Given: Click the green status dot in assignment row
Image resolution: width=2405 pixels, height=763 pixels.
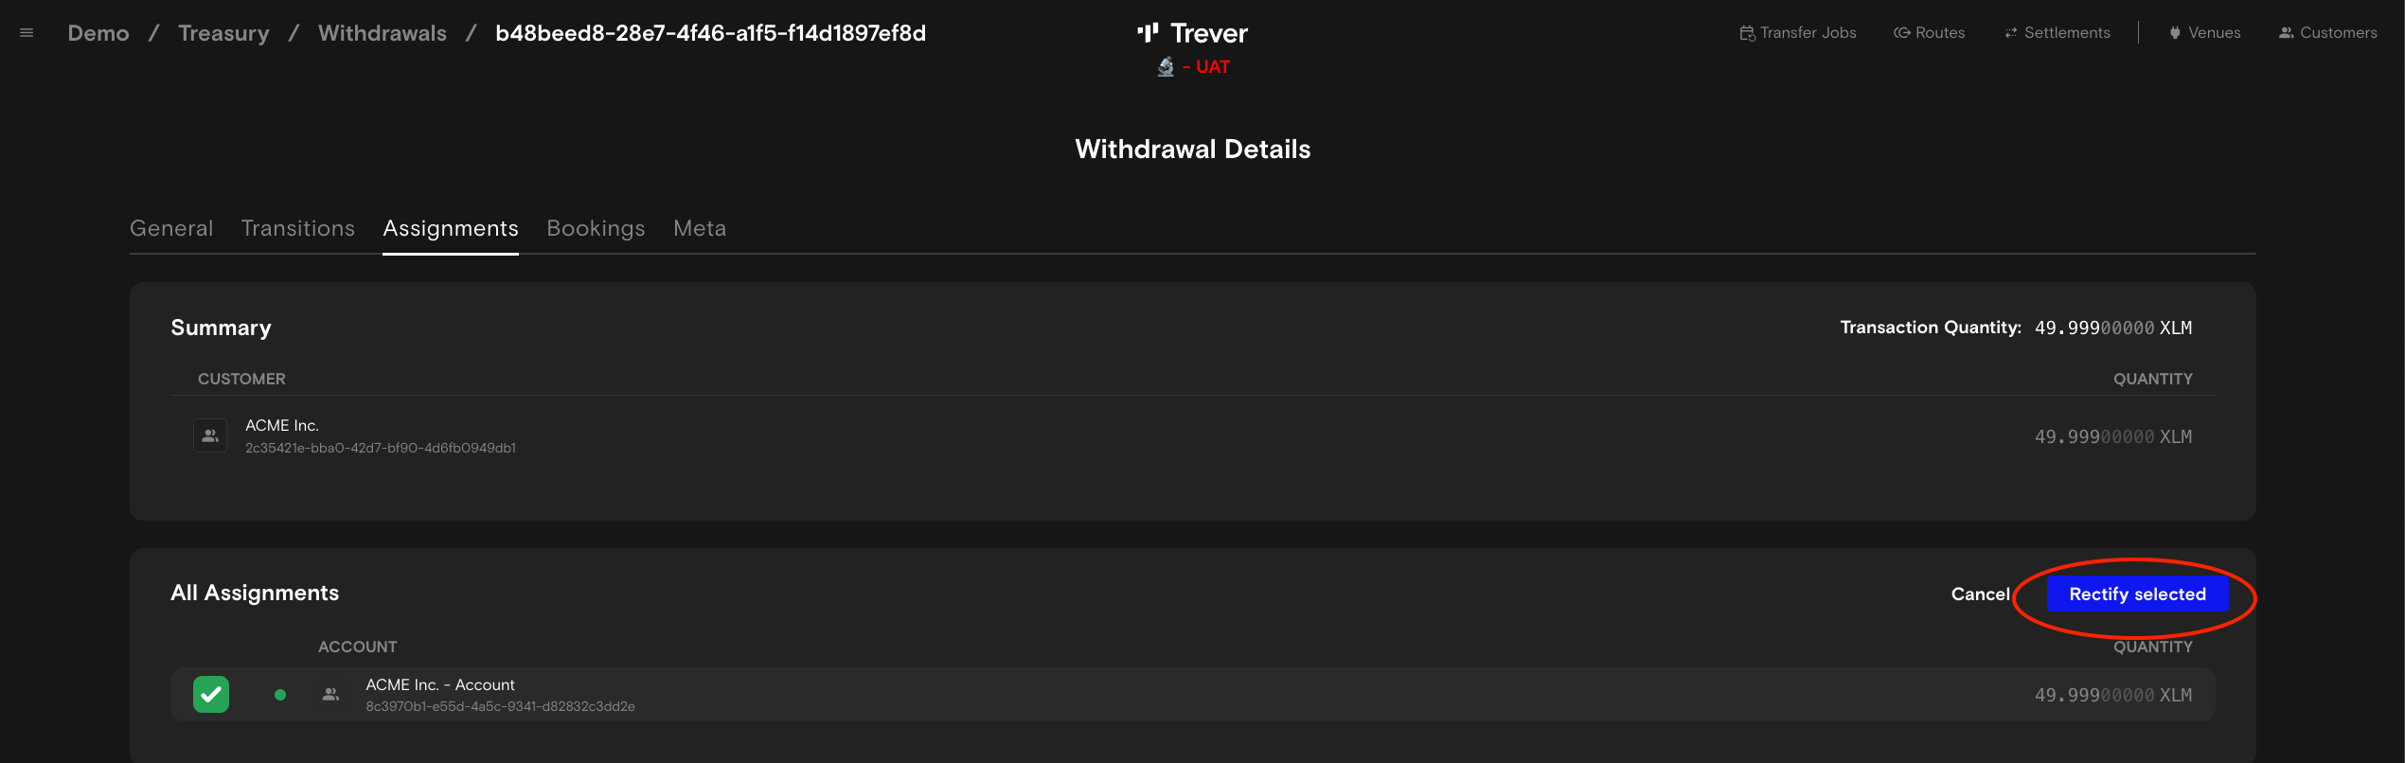Looking at the screenshot, I should click(x=280, y=695).
